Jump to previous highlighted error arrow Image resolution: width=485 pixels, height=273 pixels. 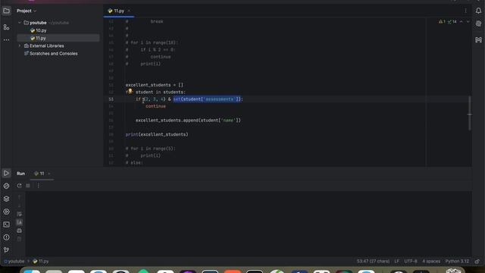462,22
